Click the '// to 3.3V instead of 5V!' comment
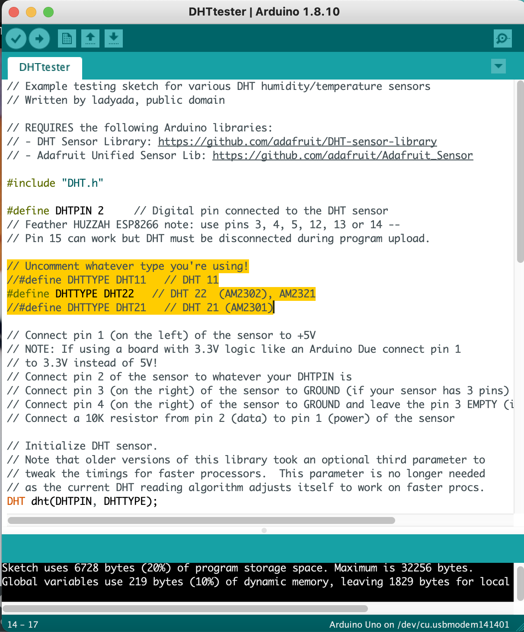 coord(82,363)
